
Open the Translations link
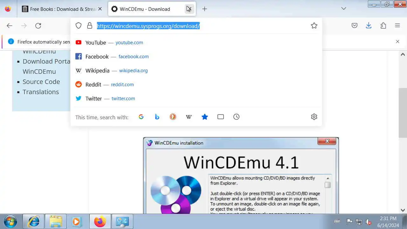pos(41,92)
